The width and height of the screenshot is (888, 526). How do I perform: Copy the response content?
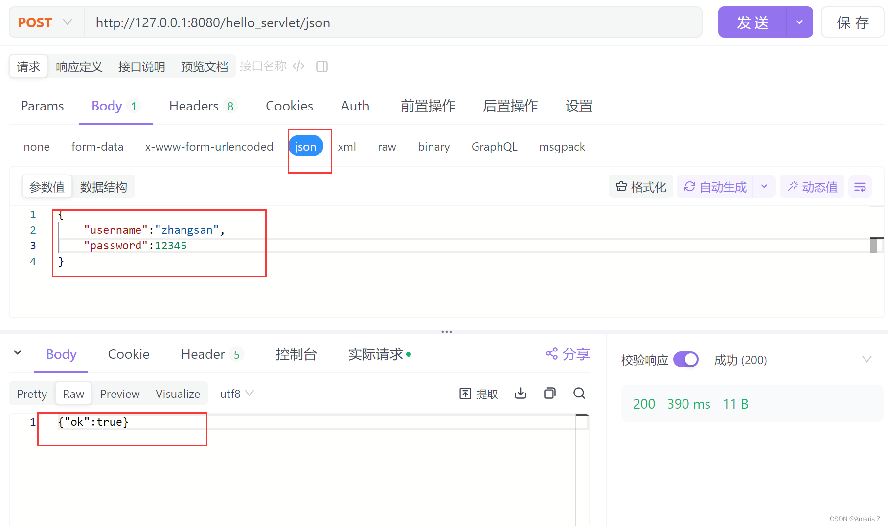point(549,394)
